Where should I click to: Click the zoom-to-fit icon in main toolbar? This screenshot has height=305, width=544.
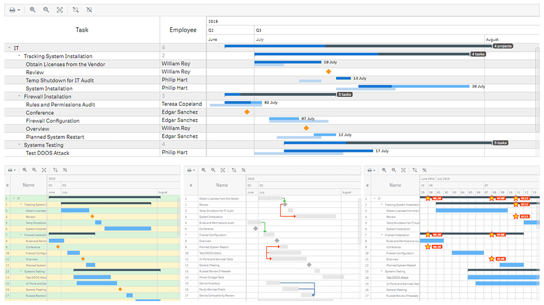59,9
